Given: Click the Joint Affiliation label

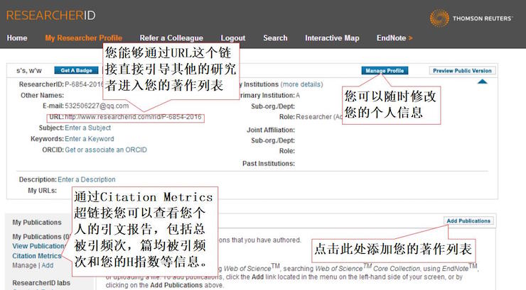Looking at the screenshot, I should [271, 130].
